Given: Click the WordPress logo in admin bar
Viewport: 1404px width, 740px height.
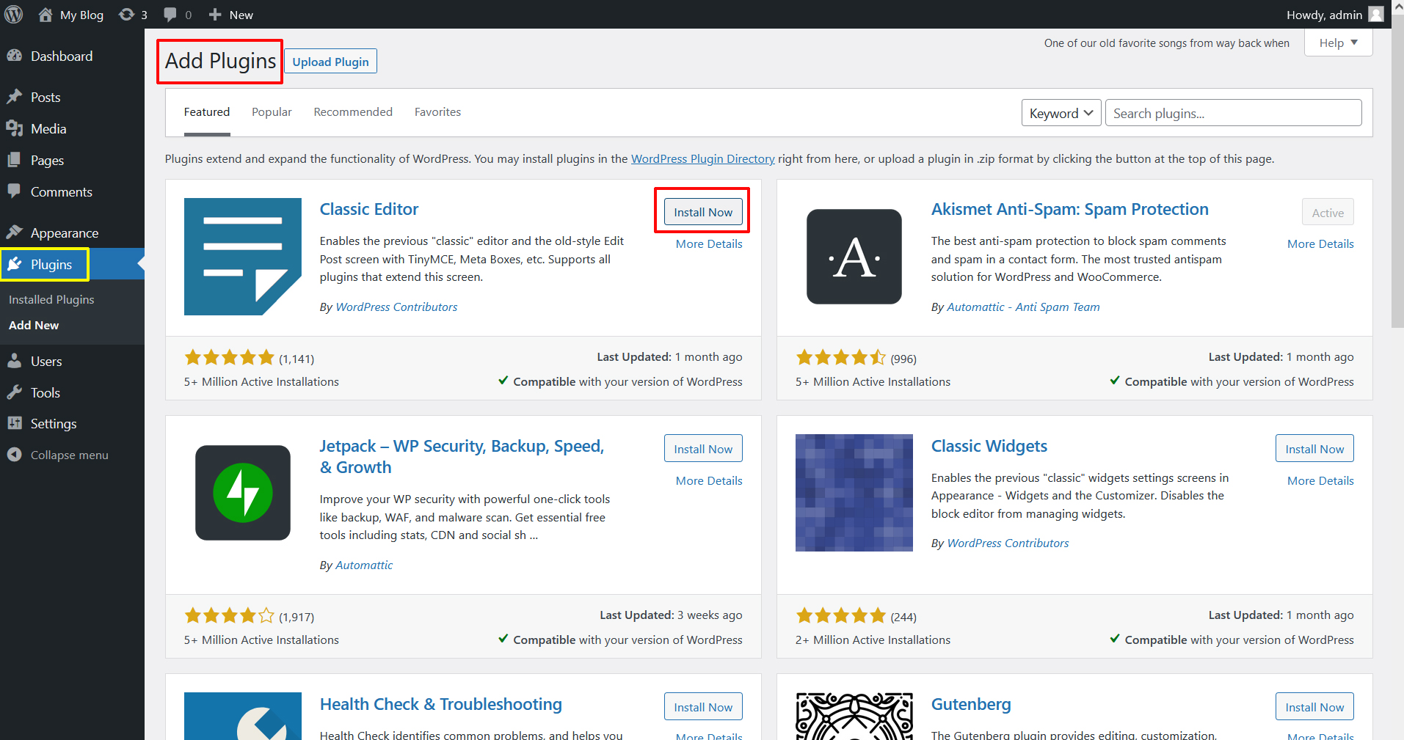Looking at the screenshot, I should tap(14, 14).
